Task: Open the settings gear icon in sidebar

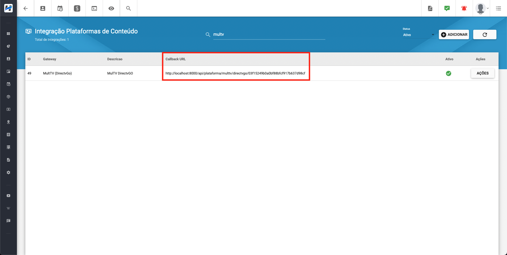Action: tap(8, 172)
